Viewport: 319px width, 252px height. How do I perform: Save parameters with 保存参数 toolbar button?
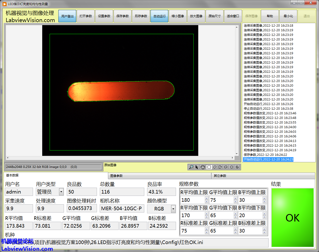click(x=123, y=16)
